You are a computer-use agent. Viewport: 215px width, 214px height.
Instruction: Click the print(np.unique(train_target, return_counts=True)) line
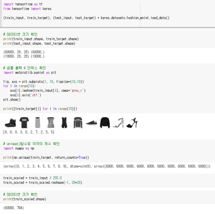pos(46,158)
